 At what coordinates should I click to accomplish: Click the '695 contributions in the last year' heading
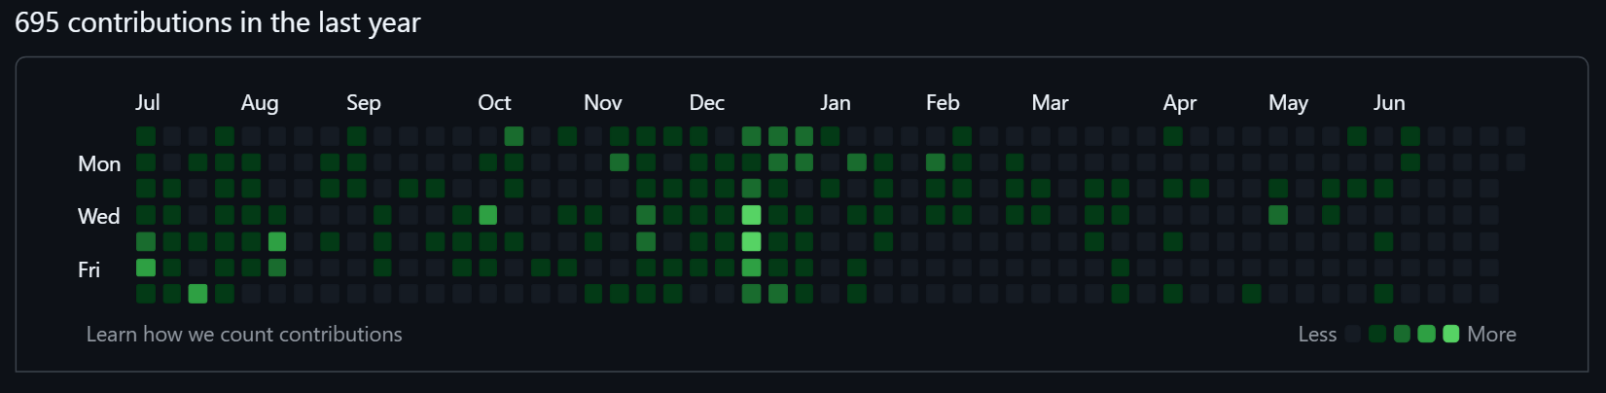click(218, 22)
